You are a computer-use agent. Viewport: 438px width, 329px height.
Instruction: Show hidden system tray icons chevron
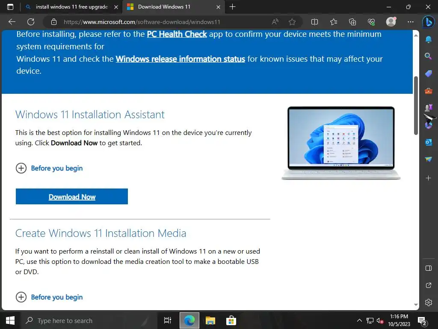tap(359, 320)
